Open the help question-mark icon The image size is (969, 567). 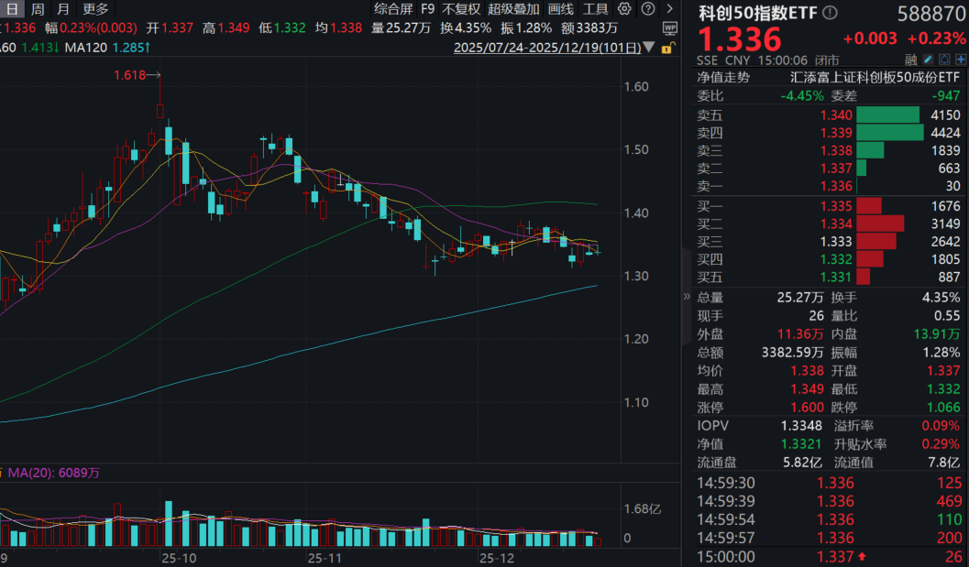point(649,8)
